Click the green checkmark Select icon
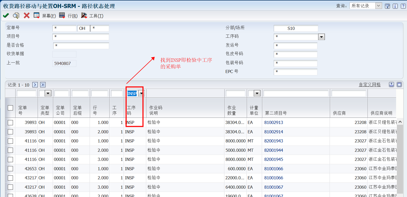This screenshot has width=407, height=197. click(6, 16)
